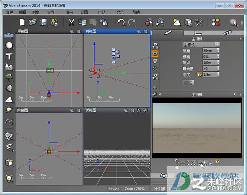Open the small dropdown below 高度
This screenshot has height=195, width=247.
point(189,82)
